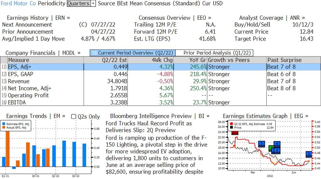Click the Growth vs Peers column header
The width and height of the screenshot is (321, 179).
237,60
